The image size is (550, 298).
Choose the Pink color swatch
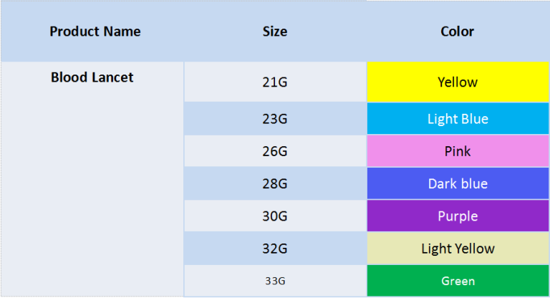coord(458,151)
